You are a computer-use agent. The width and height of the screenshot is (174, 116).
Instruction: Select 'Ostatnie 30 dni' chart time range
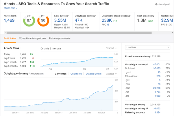coord(94,74)
